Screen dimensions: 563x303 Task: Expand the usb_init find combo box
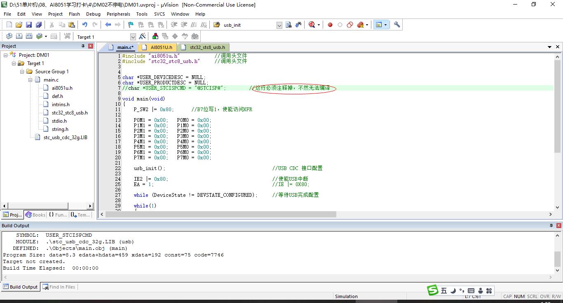point(279,25)
